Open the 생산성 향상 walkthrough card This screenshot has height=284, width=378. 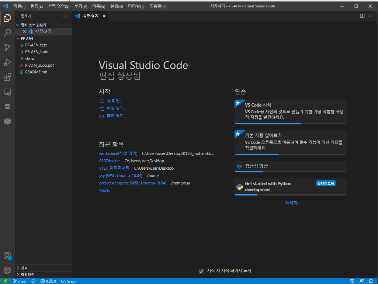coord(290,167)
